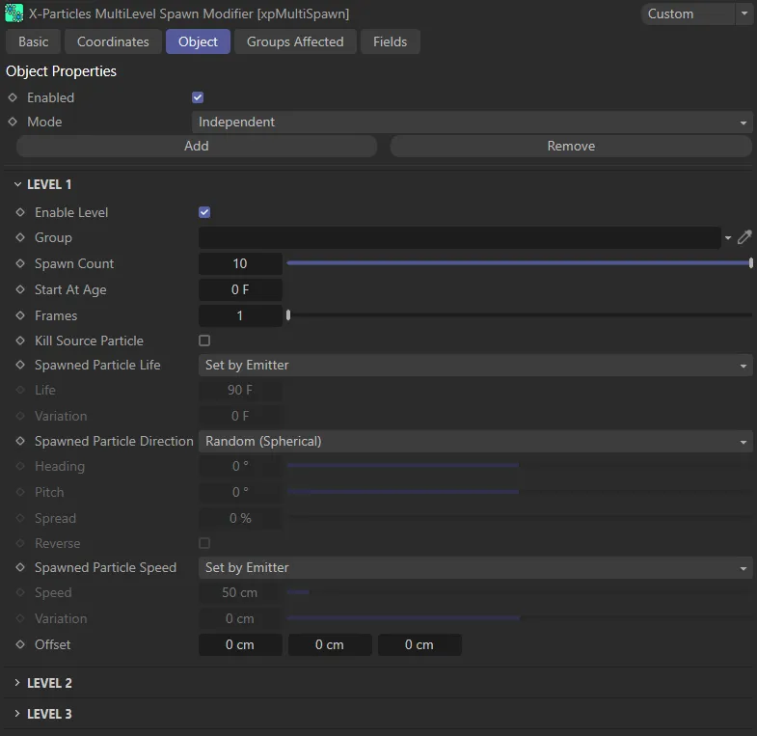Screen dimensions: 757x736
Task: Toggle the Enabled checkbox
Action: pyautogui.click(x=198, y=97)
